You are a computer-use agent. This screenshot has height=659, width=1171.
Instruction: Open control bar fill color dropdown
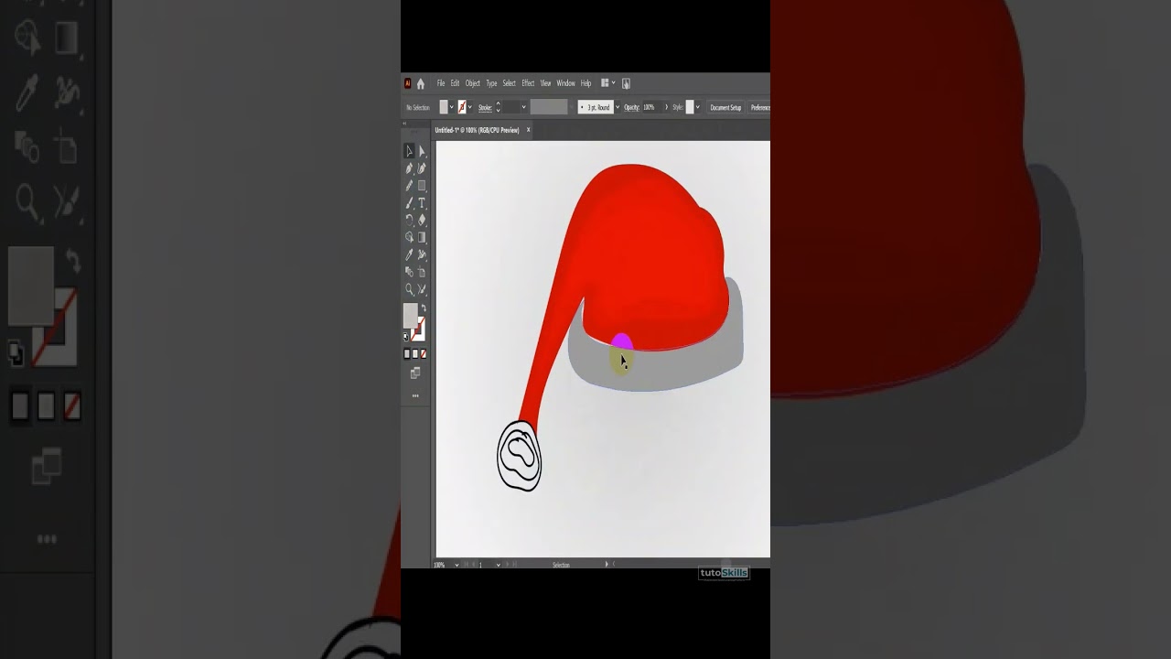click(451, 107)
